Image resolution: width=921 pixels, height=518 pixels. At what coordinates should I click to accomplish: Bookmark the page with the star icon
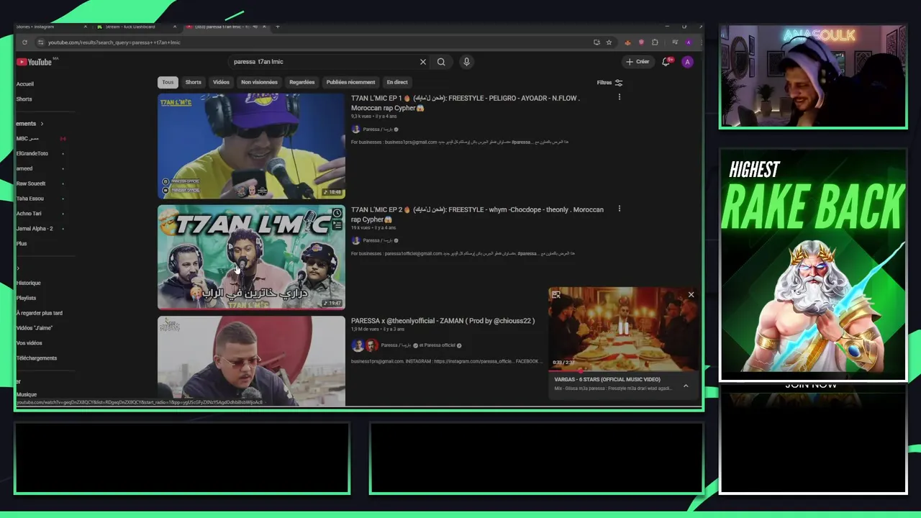(609, 42)
